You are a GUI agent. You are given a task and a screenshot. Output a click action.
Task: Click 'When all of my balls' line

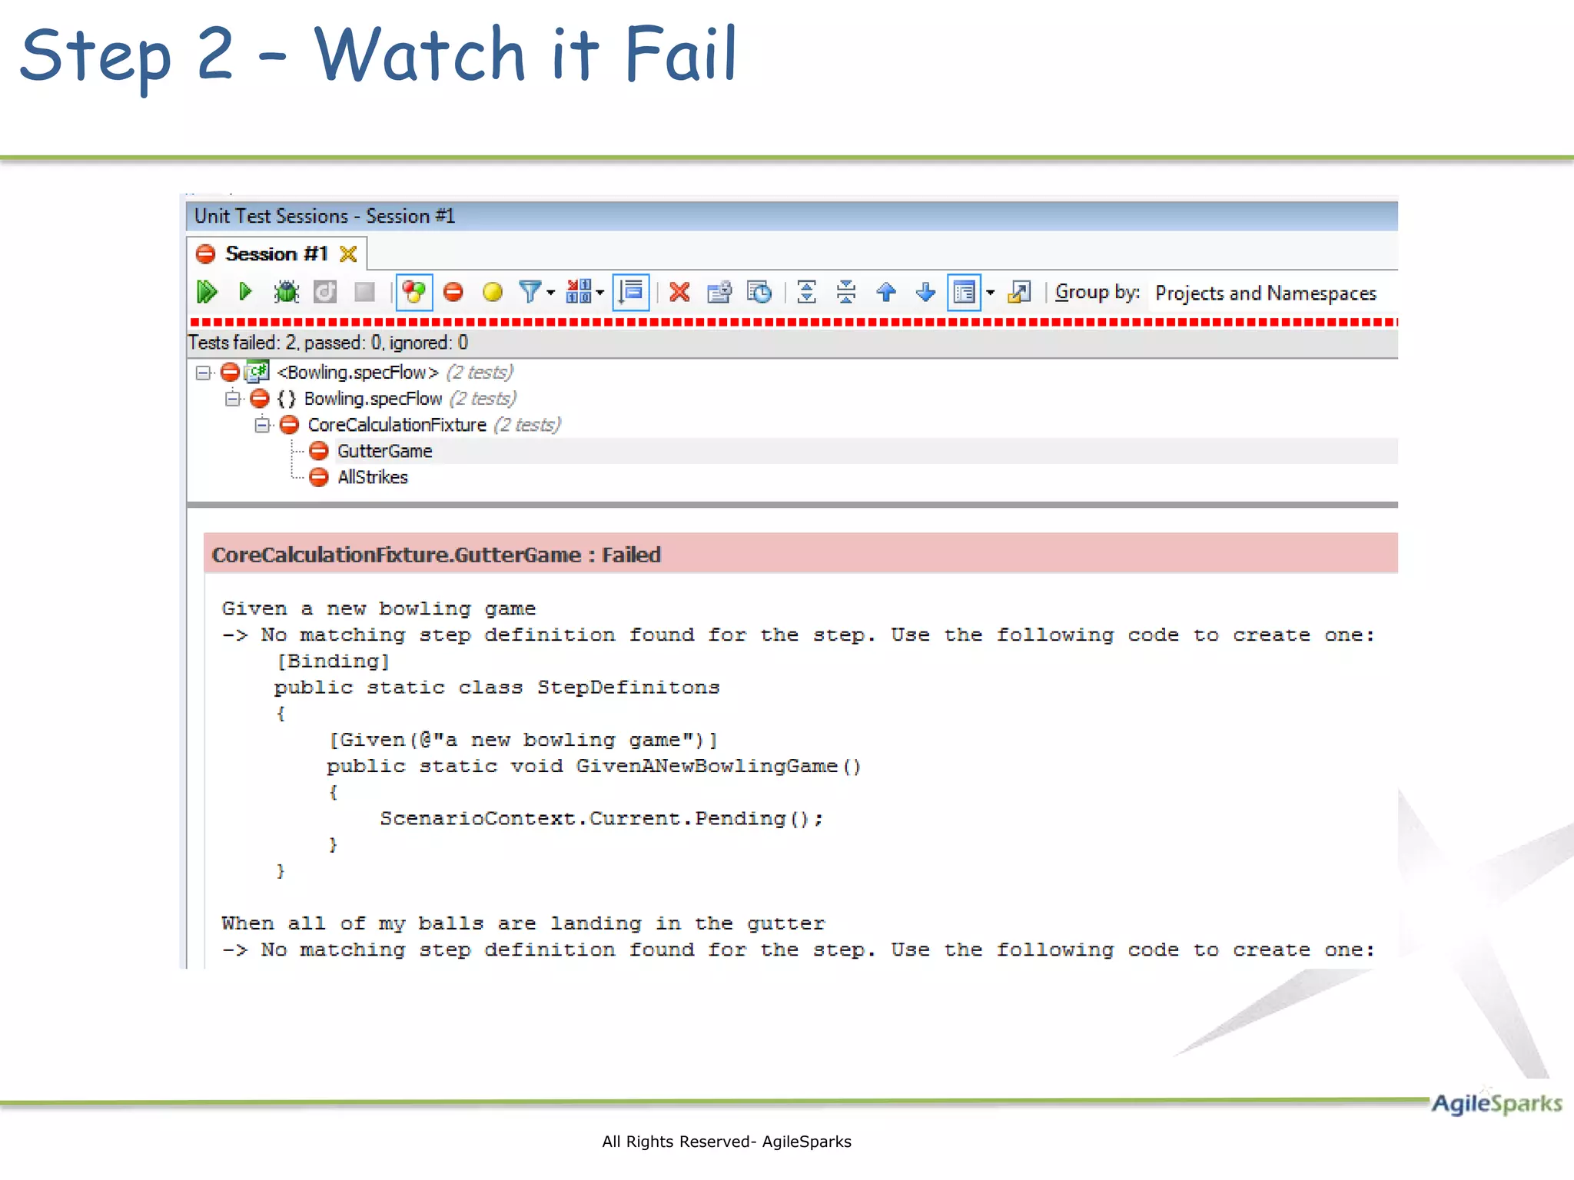[x=523, y=924]
